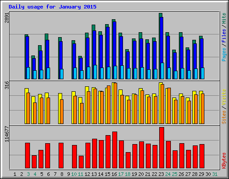
Task: Click the 'Daily usage for January 2015' title
Action: point(52,7)
